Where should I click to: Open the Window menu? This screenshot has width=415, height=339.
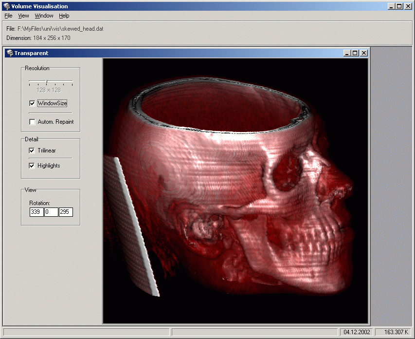click(x=44, y=16)
